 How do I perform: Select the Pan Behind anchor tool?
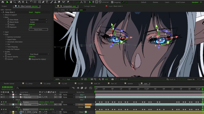35,2
